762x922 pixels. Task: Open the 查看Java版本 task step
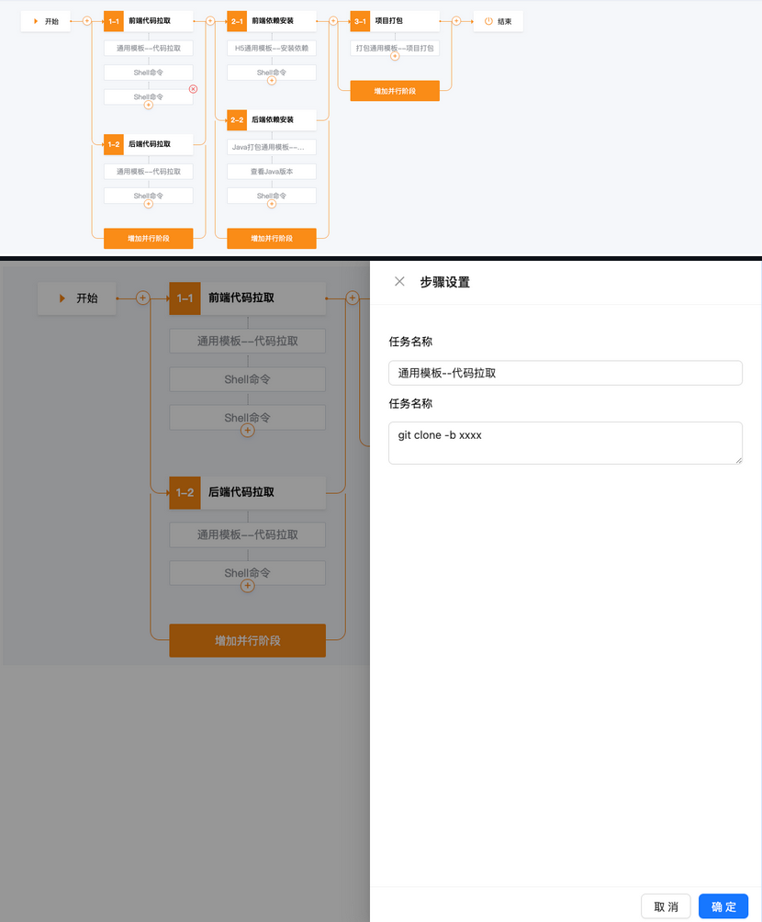tap(272, 172)
